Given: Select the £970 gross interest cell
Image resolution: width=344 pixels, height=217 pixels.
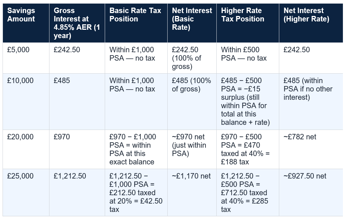Looking at the screenshot, I should (x=77, y=150).
